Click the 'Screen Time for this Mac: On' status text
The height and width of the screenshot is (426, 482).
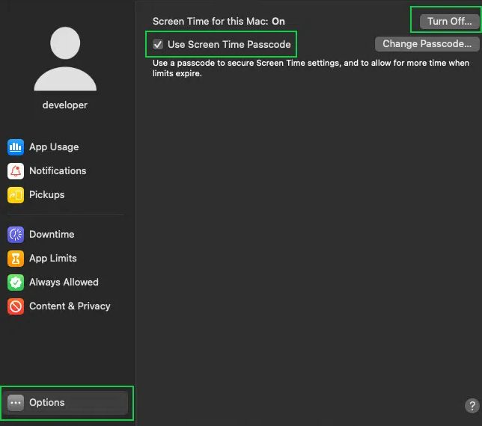click(219, 22)
